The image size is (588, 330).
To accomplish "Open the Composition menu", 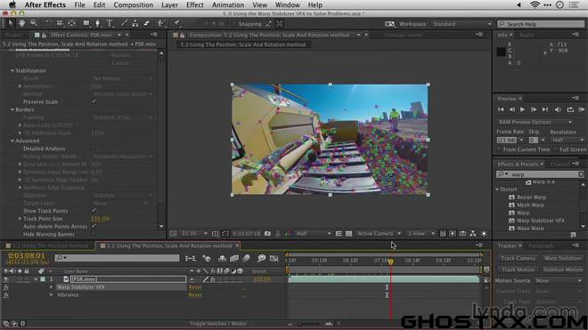I will pos(133,4).
